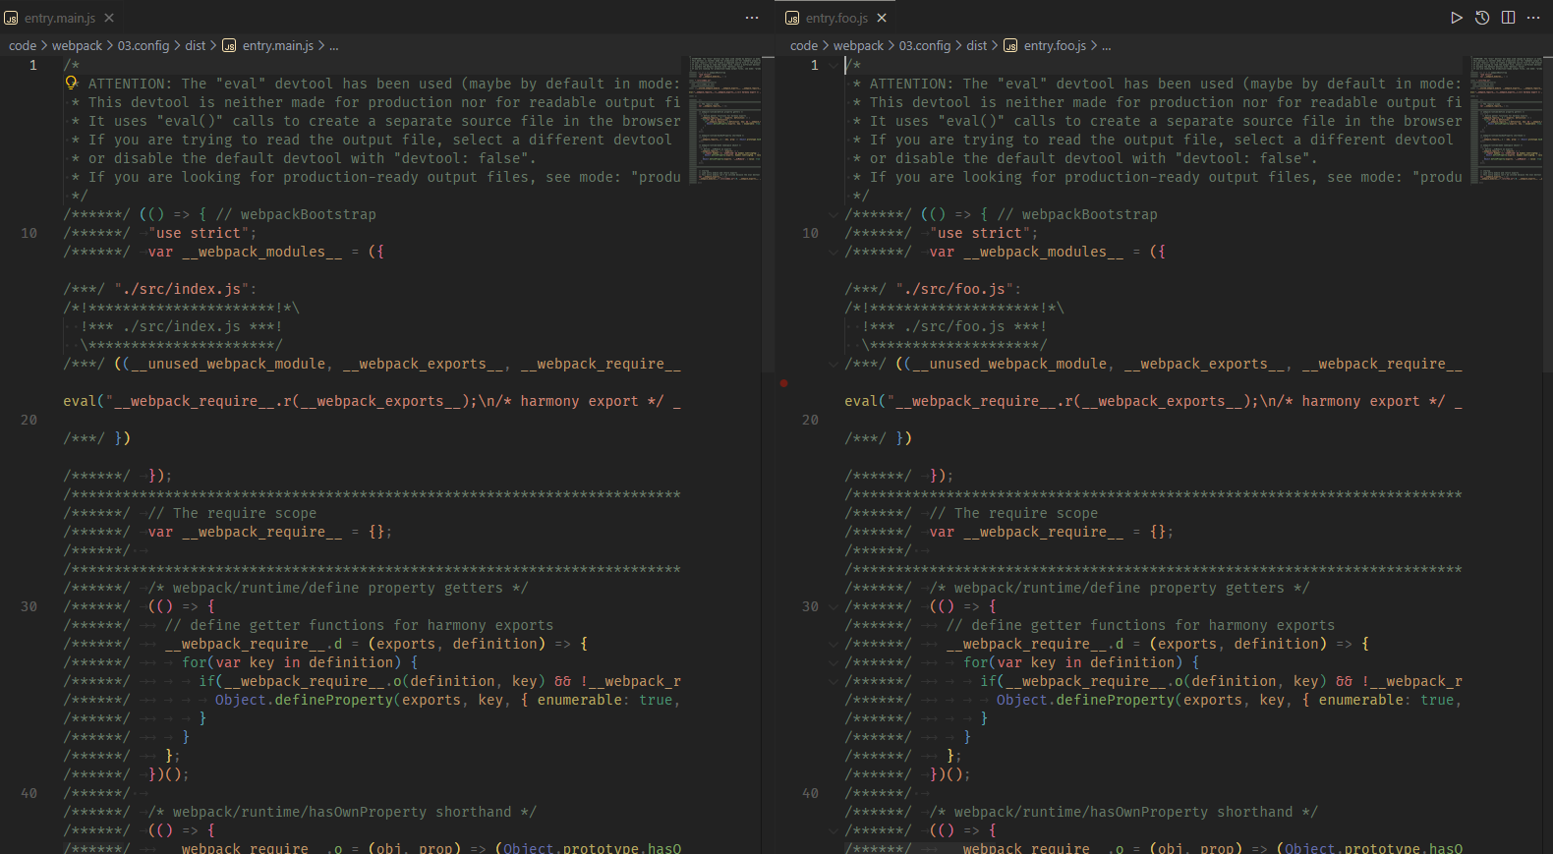Click JS icon in entry.main.js breadcrumb
This screenshot has width=1553, height=854.
pos(229,46)
